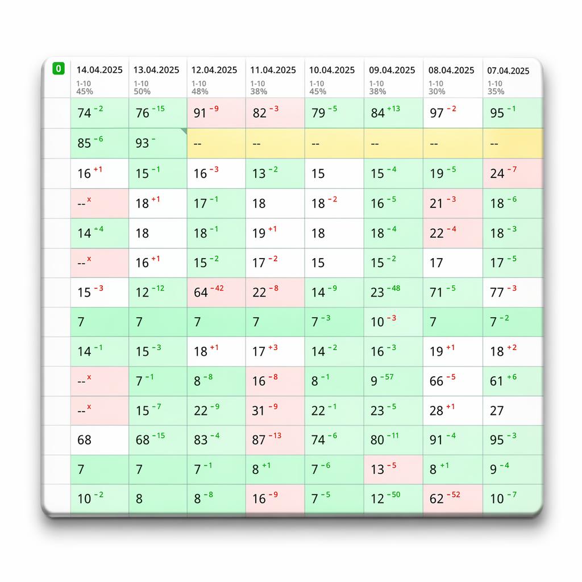Select the 12 -50 cell in the bottom row

(393, 499)
